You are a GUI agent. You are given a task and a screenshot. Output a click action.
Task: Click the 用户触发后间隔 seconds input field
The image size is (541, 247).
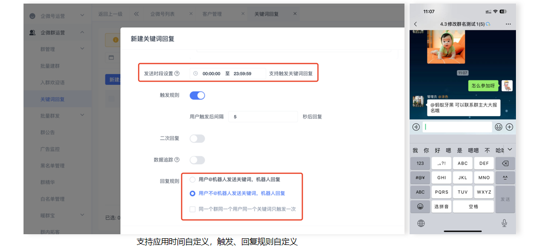click(263, 117)
